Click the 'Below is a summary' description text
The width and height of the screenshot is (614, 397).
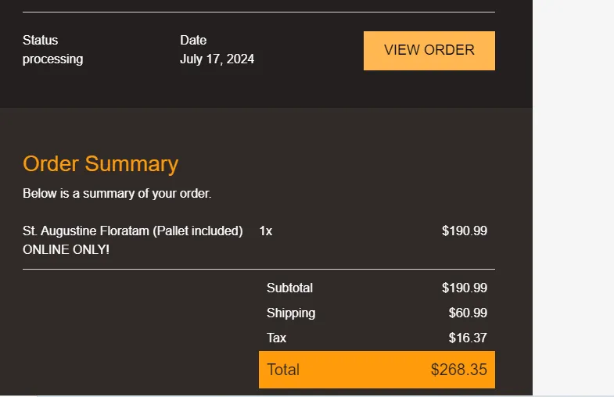(x=117, y=193)
